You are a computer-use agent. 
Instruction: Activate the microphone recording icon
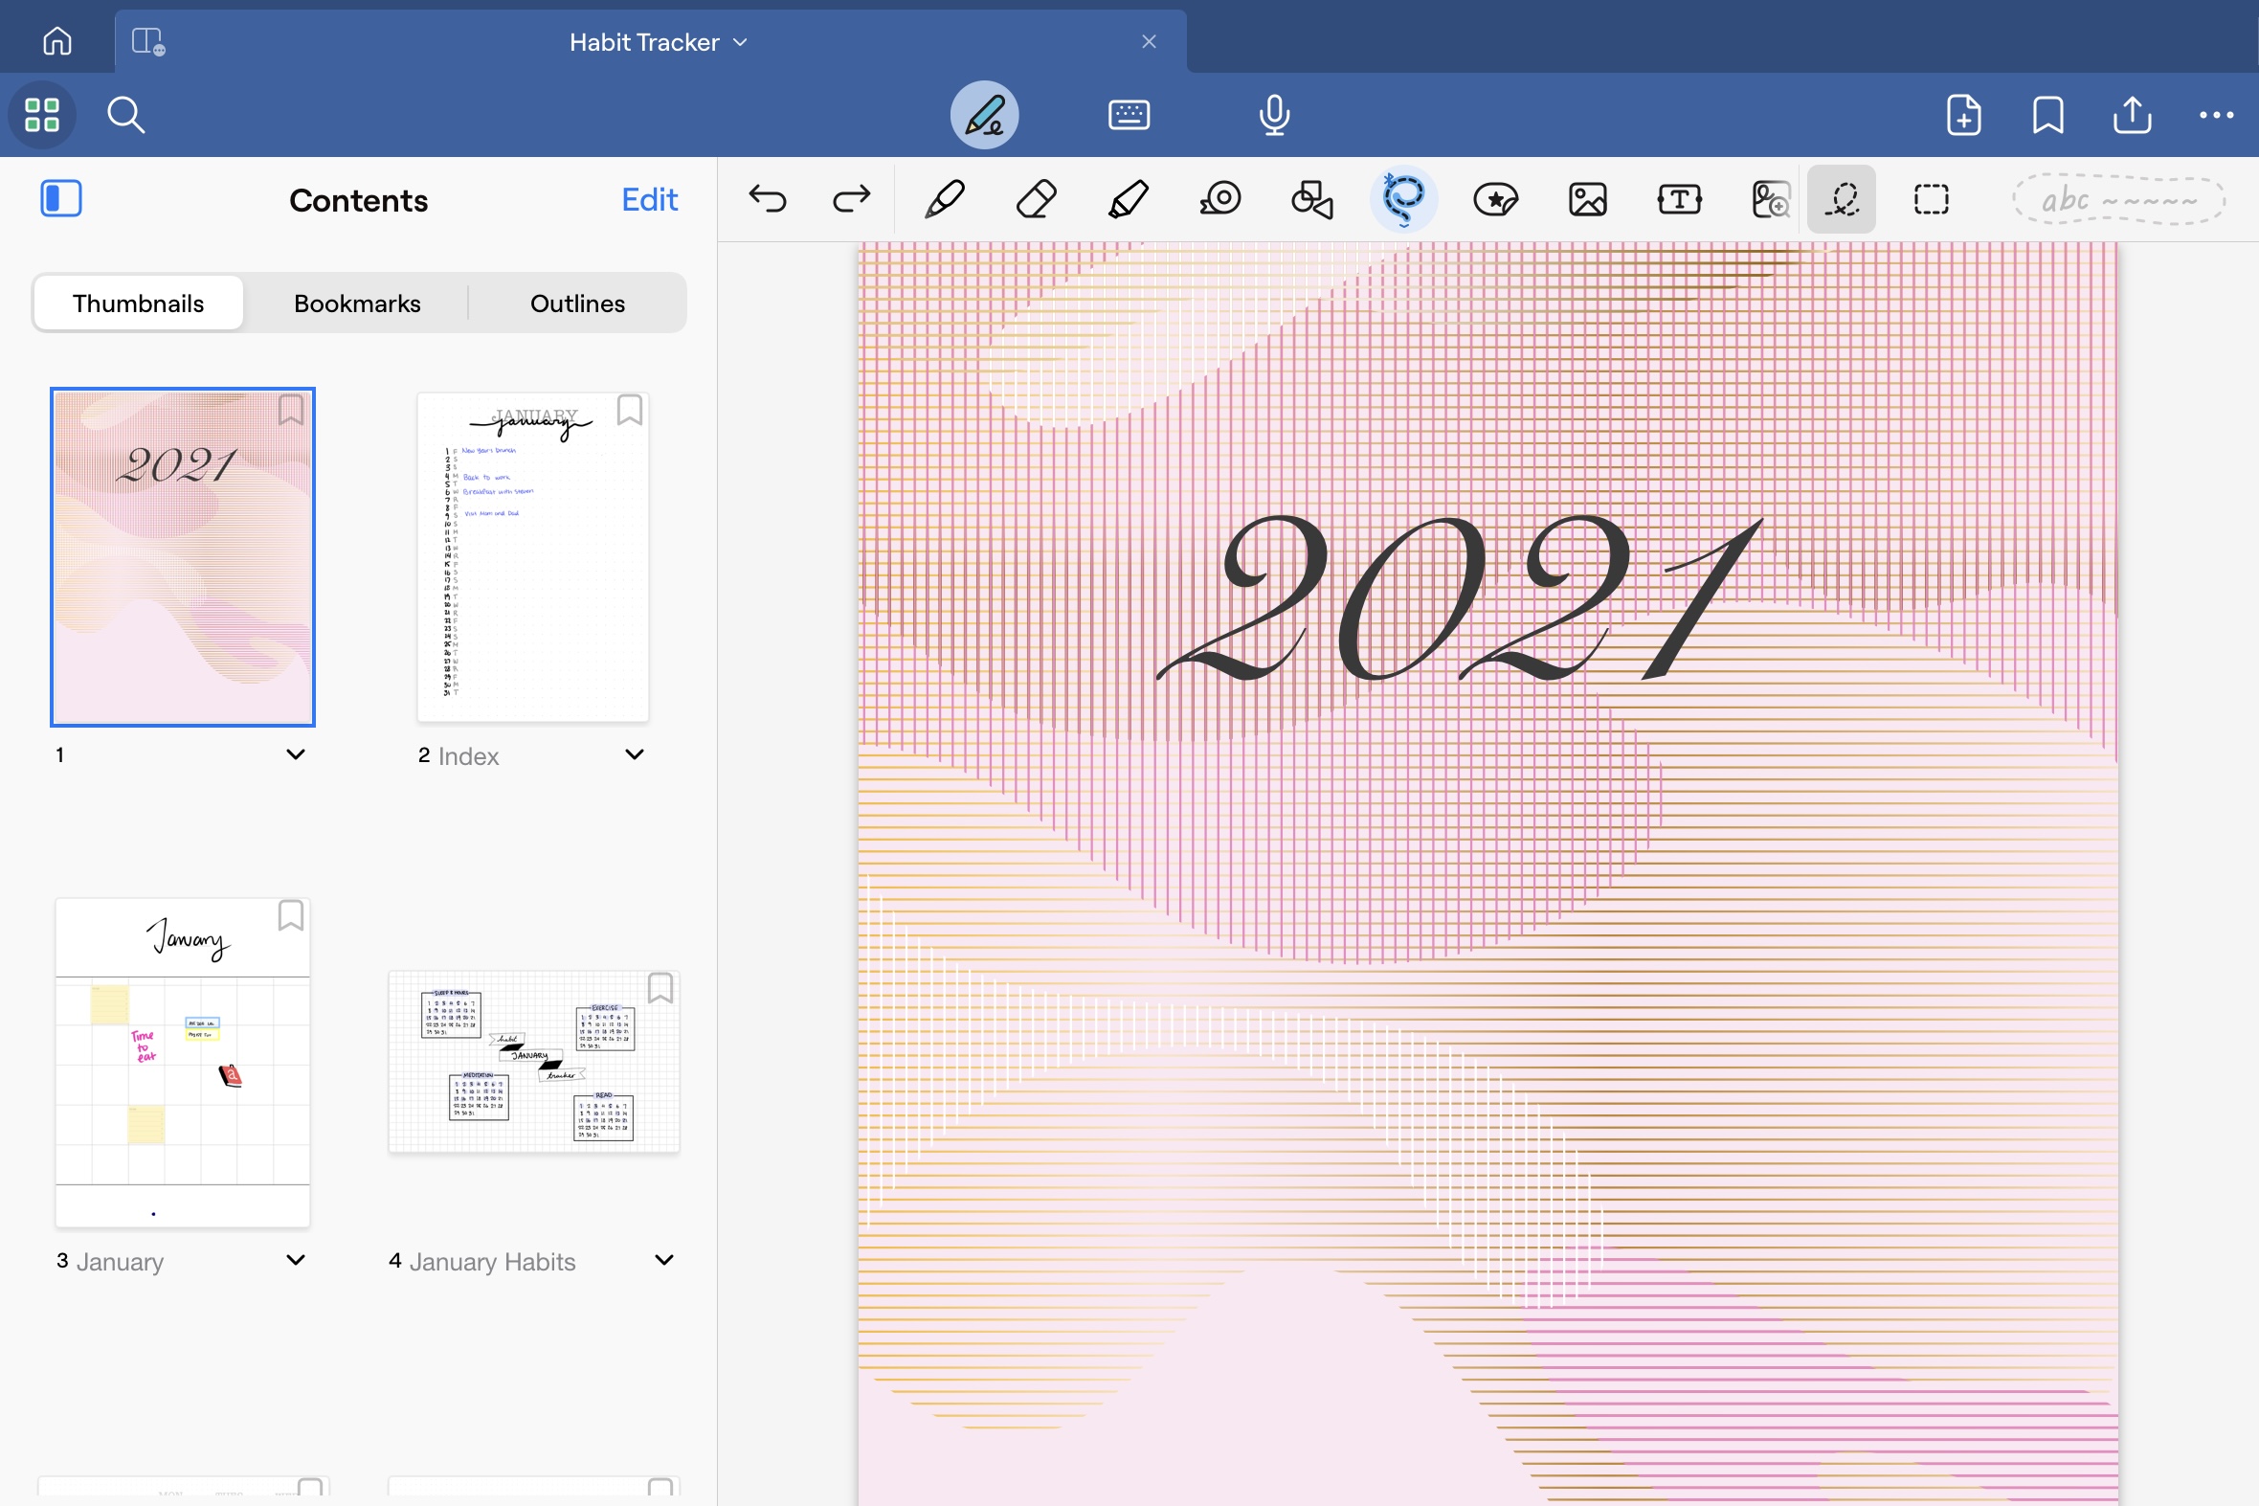click(1274, 115)
